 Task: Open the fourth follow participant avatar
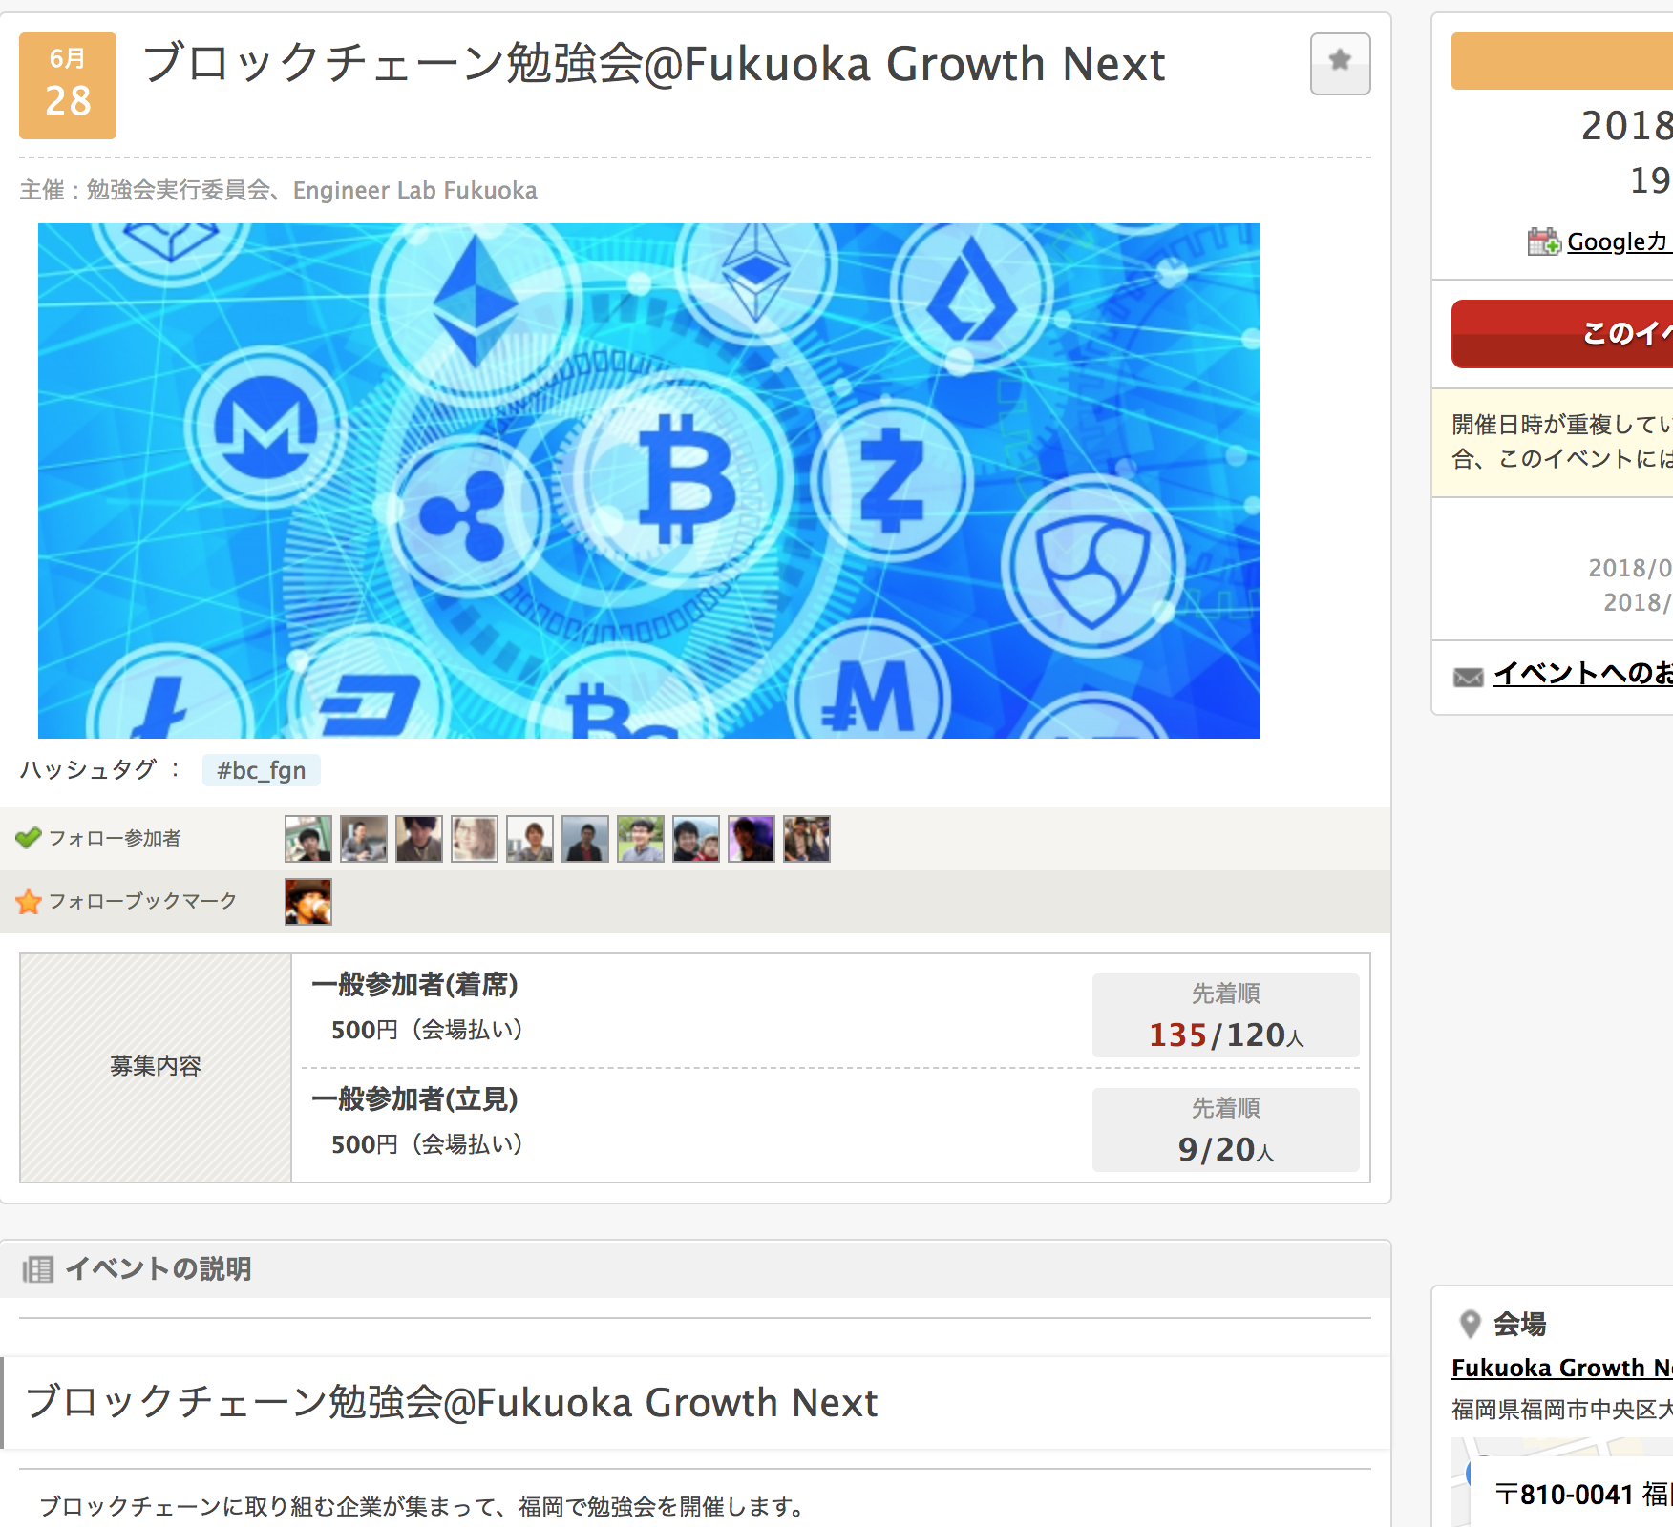tap(475, 839)
